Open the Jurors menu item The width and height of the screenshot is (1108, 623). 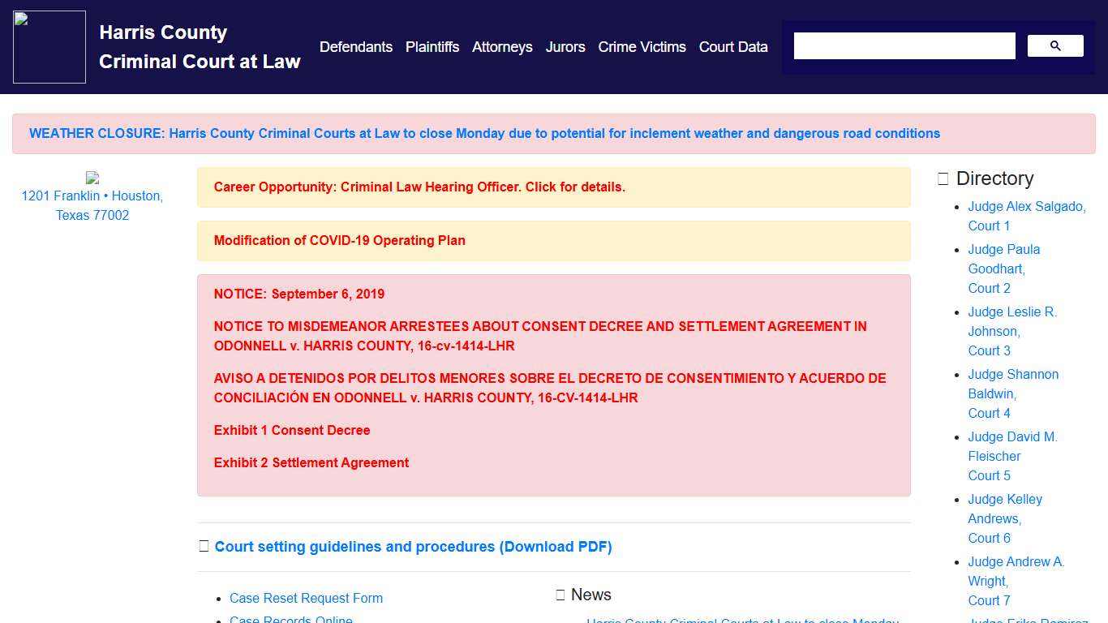(565, 47)
